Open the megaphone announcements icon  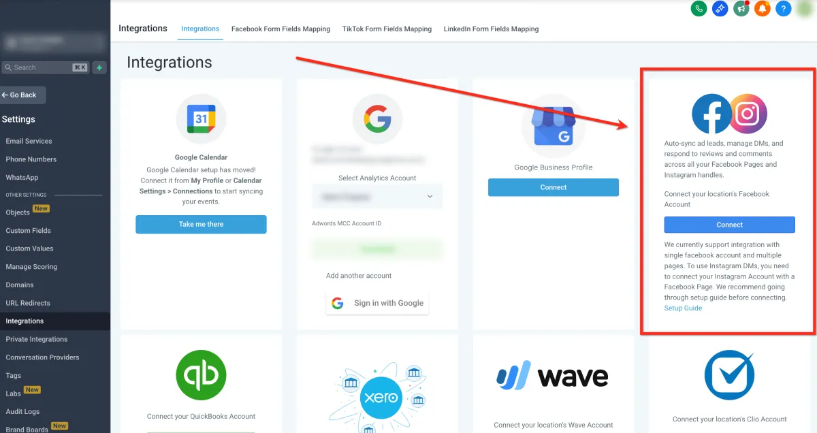(741, 9)
